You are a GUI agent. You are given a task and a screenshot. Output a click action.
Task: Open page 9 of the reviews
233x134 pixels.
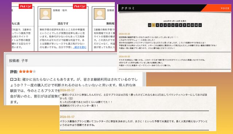tap(185, 25)
